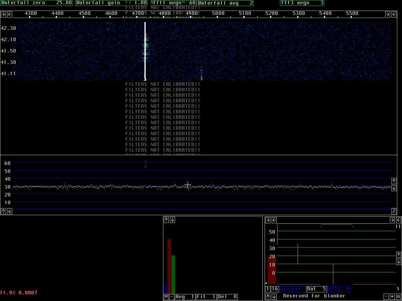This screenshot has width=402, height=301.
Task: Click the 5500 label on the frequency scale
Action: [x=352, y=13]
